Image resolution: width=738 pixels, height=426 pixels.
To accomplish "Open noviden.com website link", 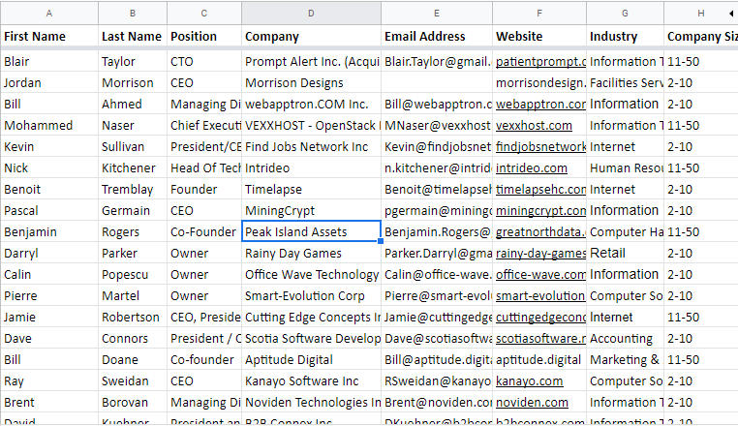I will [x=532, y=403].
